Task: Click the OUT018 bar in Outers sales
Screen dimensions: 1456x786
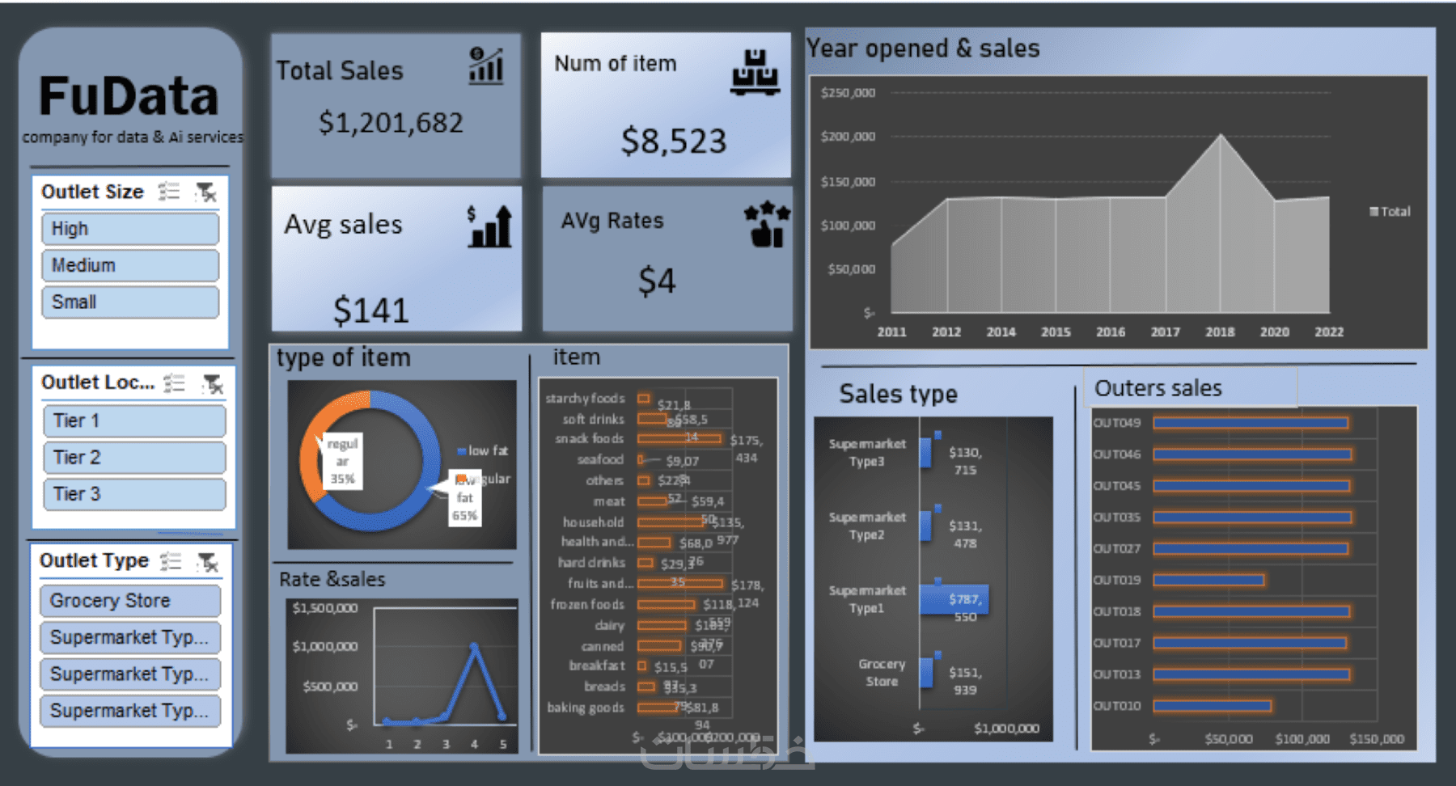Action: coord(1251,612)
